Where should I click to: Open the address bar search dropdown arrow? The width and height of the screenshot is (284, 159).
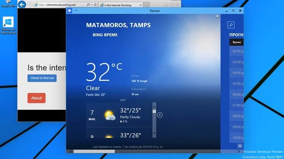(x=92, y=5)
